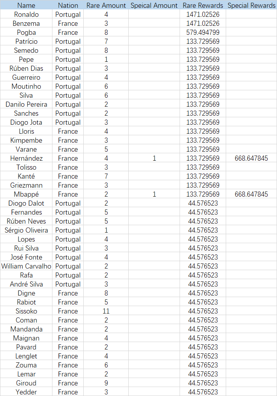Screen dimensions: 277x396
Task: Click the Name column header
Action: tap(26, 5)
